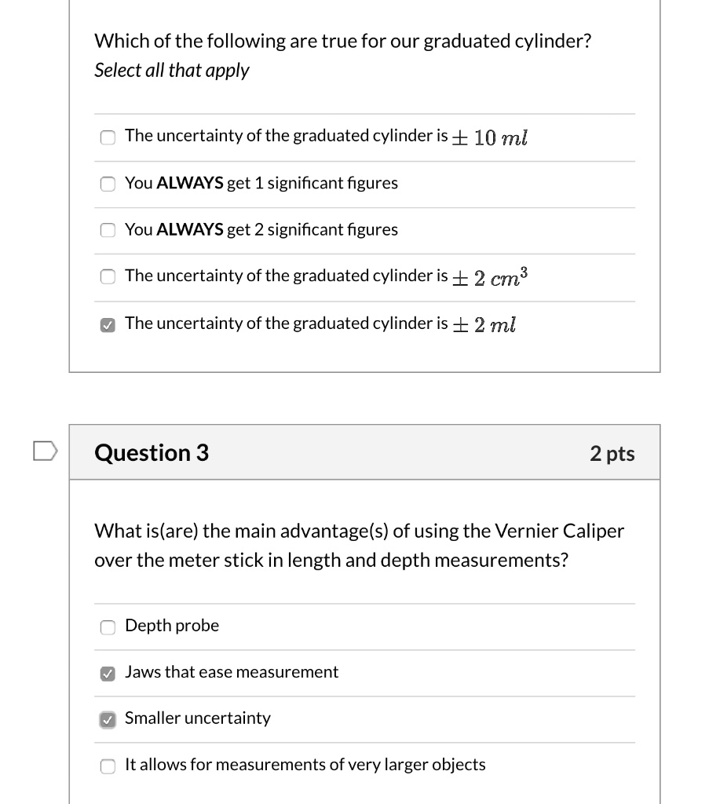Select 'It allows for measurements of very larger objects'
The height and width of the screenshot is (804, 720).
(x=108, y=766)
